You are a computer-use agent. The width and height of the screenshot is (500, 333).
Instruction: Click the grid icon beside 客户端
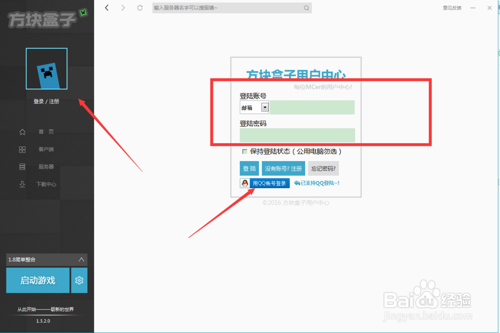pyautogui.click(x=22, y=149)
